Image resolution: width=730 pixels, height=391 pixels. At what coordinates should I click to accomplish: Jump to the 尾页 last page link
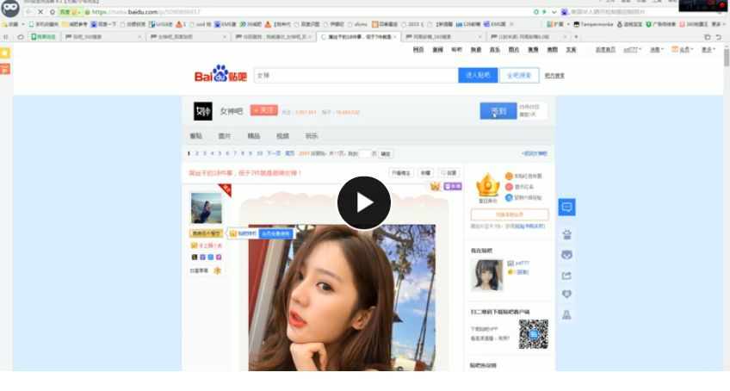point(289,153)
